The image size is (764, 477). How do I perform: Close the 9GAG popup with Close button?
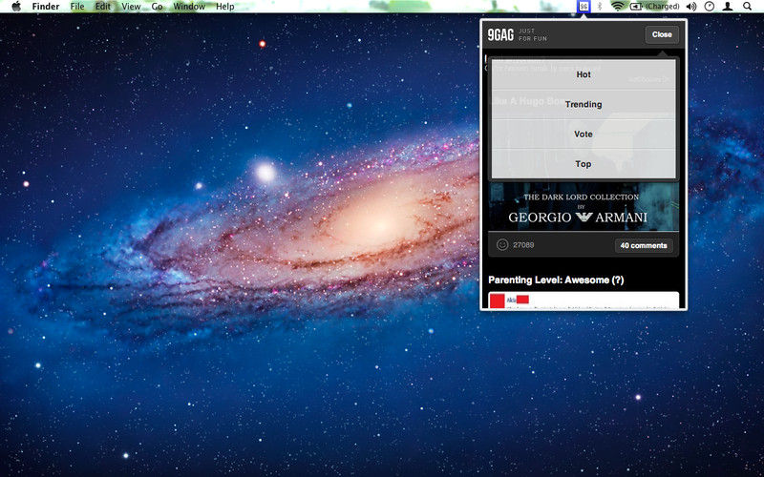pyautogui.click(x=662, y=34)
